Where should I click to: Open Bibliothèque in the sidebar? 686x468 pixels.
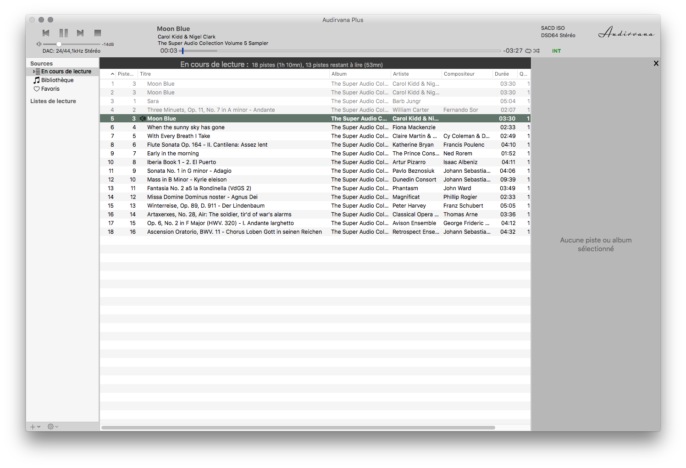(57, 80)
